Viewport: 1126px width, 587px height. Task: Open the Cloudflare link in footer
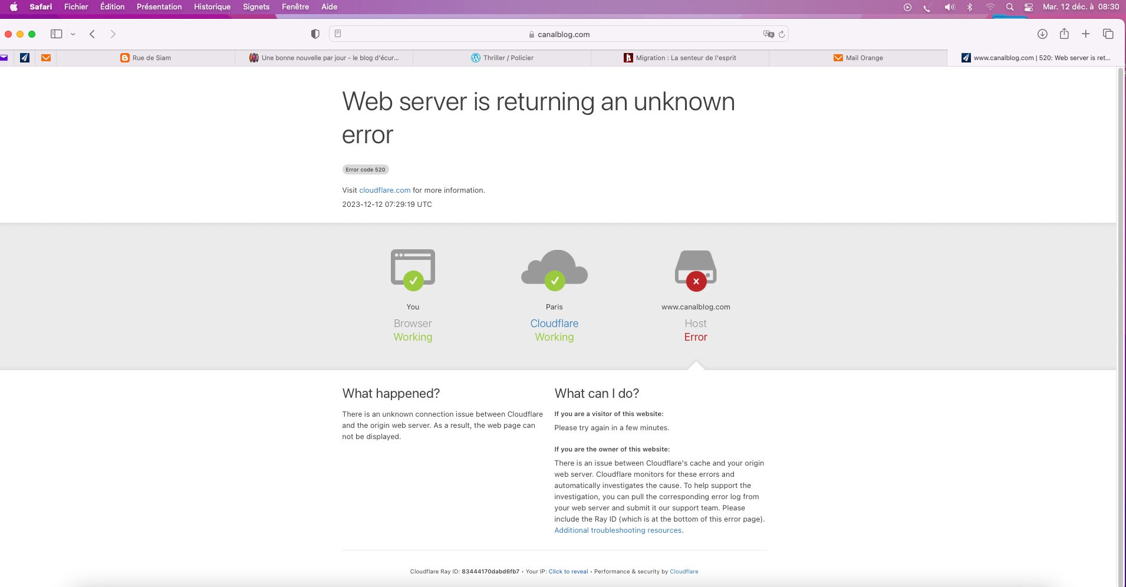tap(684, 572)
